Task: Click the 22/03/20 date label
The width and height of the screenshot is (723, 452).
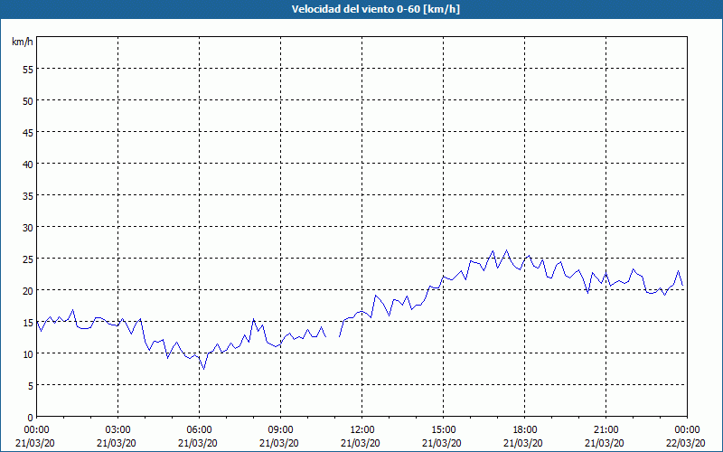Action: (x=686, y=443)
